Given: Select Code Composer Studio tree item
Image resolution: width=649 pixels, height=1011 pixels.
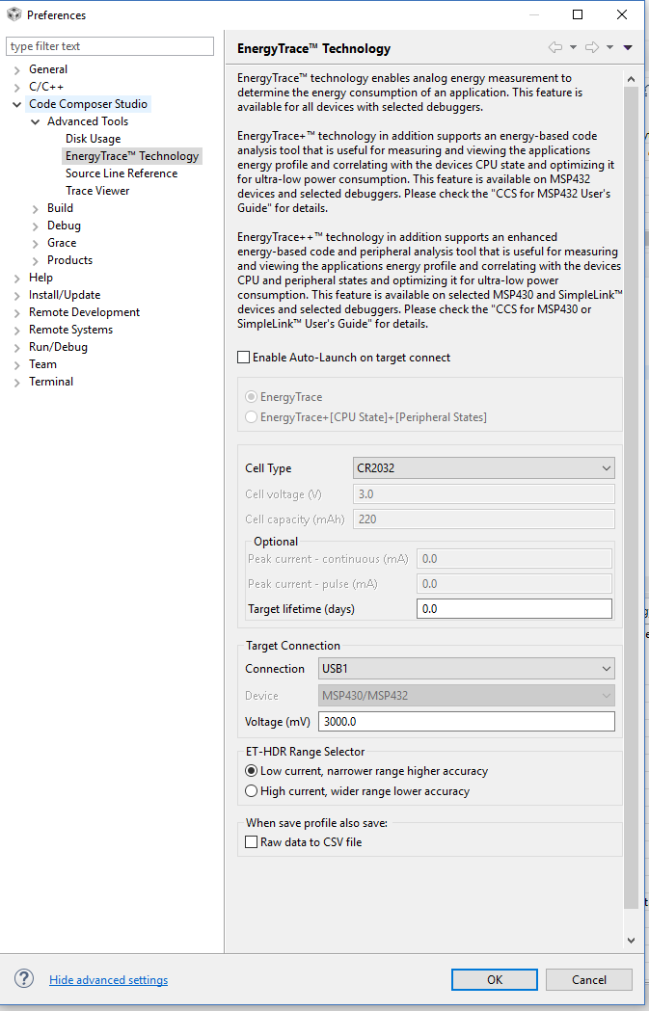Looking at the screenshot, I should [x=89, y=104].
